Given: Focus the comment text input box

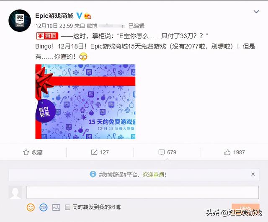Looking at the screenshot, I should pyautogui.click(x=142, y=192).
